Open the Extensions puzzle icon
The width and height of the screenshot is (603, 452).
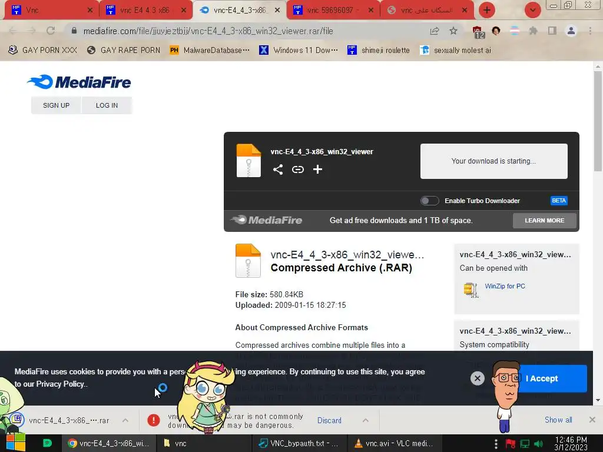click(x=533, y=31)
